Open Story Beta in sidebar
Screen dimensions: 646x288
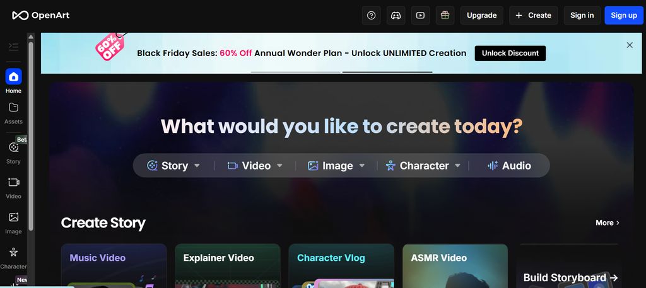click(14, 153)
